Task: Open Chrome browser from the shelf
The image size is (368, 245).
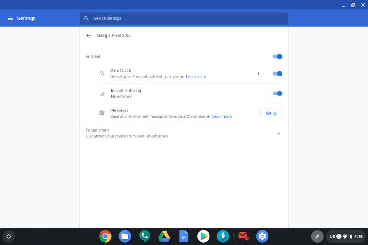Action: (x=105, y=236)
